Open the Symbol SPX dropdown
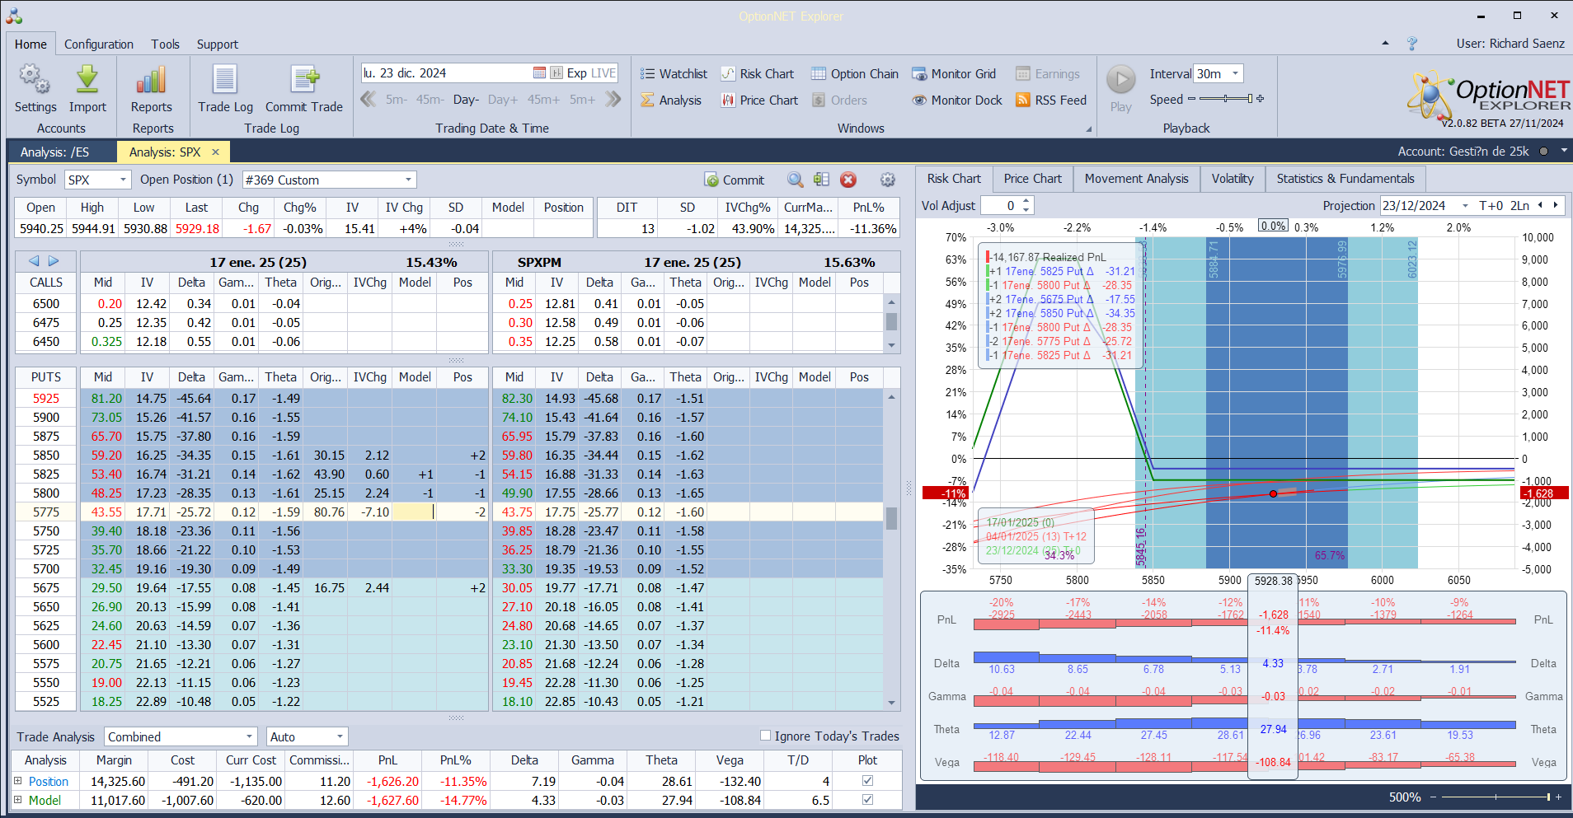This screenshot has height=818, width=1573. tap(123, 180)
